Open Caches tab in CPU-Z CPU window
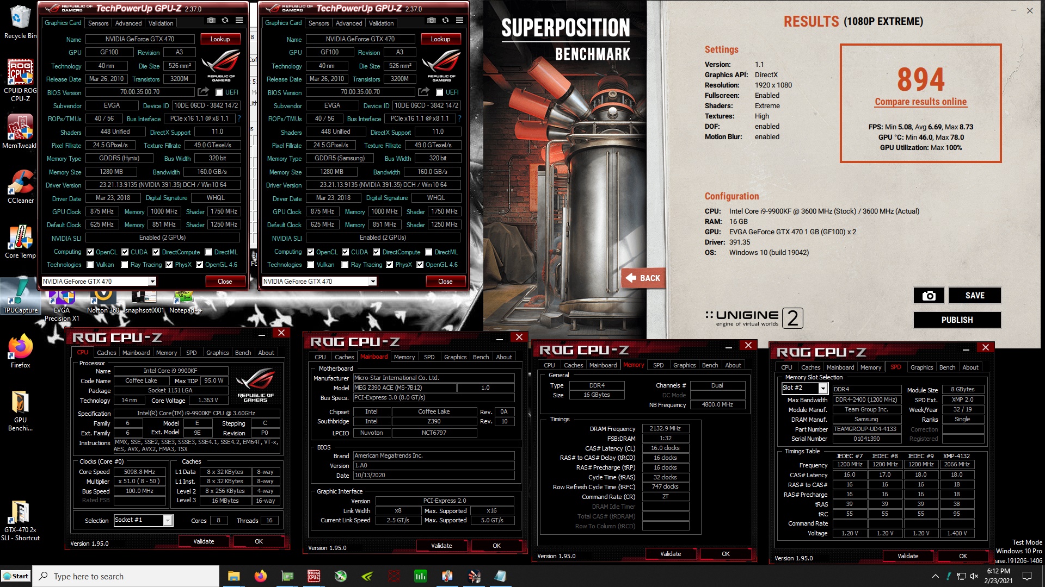Viewport: 1045px width, 587px height. click(107, 353)
